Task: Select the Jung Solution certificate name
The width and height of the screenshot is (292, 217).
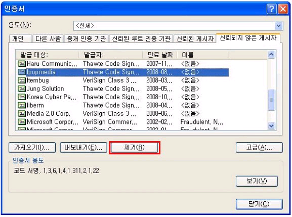Action: tap(45, 89)
